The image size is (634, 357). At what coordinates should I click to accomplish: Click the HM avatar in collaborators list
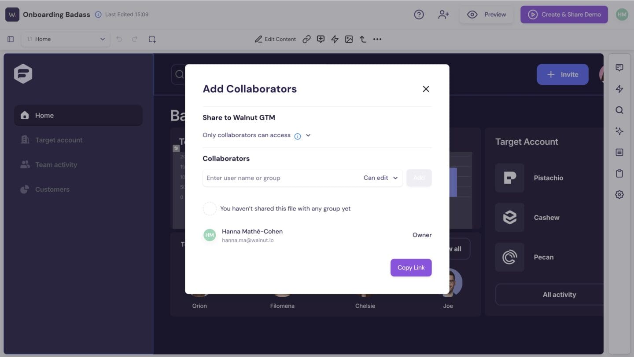pyautogui.click(x=210, y=235)
